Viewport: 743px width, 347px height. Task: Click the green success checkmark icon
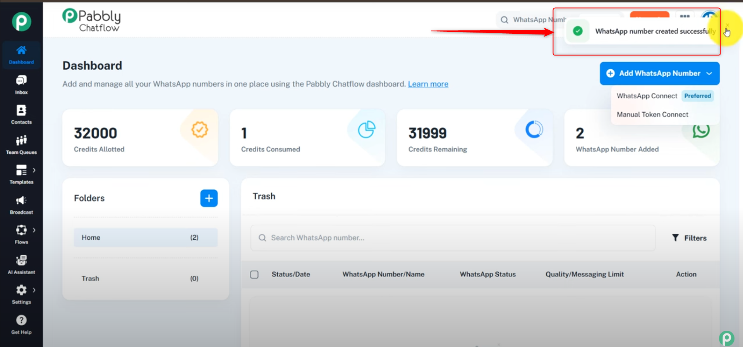(x=578, y=31)
